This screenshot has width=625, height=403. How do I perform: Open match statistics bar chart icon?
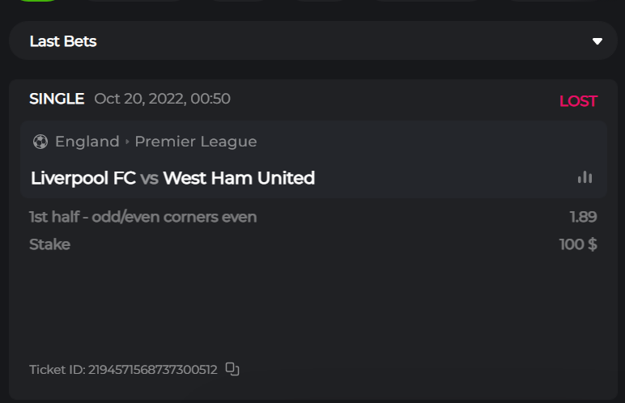[585, 177]
